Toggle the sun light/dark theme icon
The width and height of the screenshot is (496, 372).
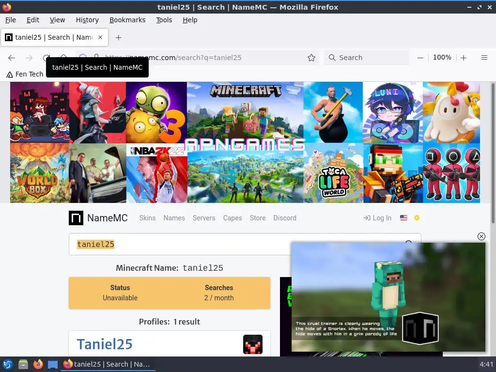(417, 217)
